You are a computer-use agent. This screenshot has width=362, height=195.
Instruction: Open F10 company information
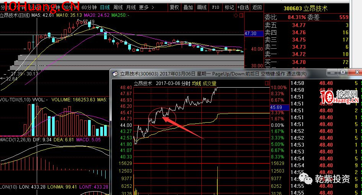tap(215, 7)
